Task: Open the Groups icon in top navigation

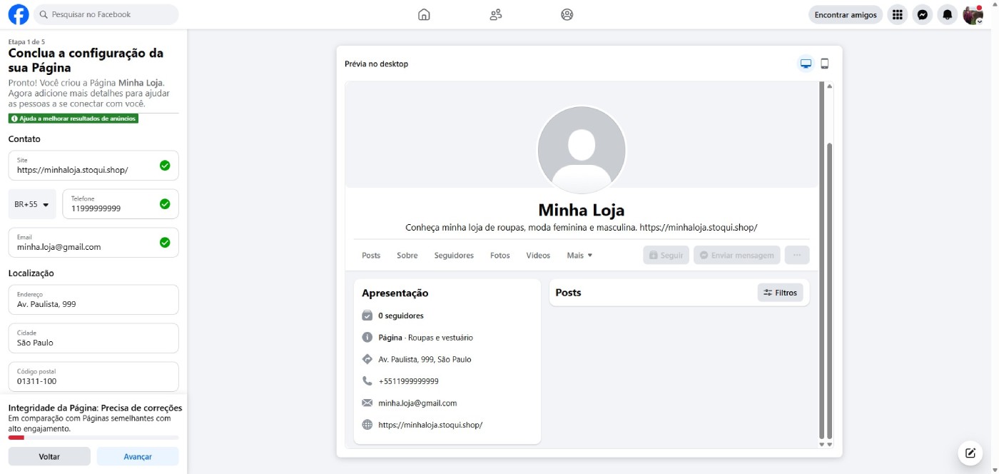Action: pyautogui.click(x=567, y=14)
